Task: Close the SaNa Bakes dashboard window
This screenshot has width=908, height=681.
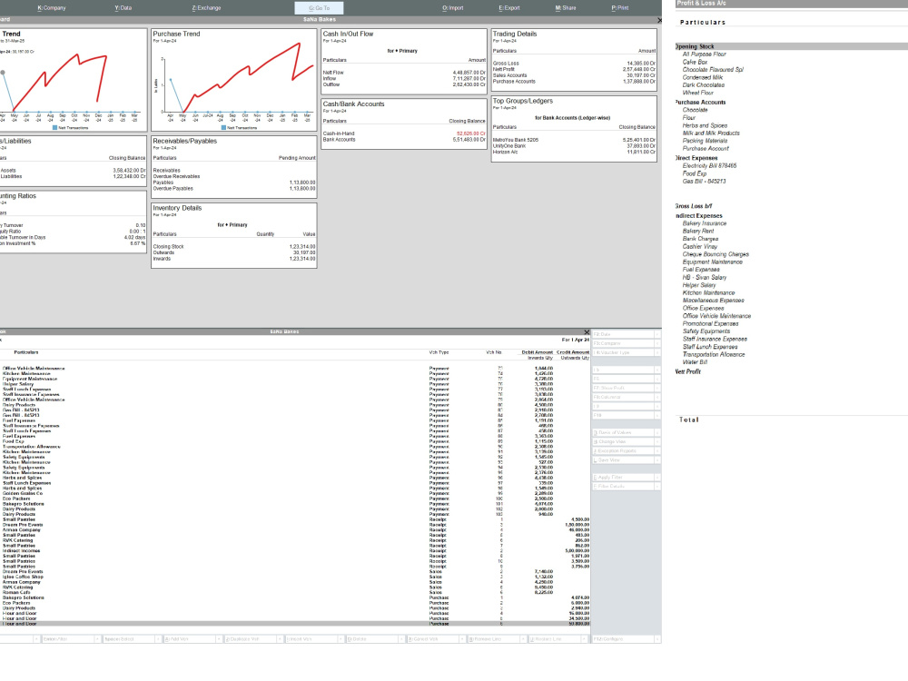Action: click(x=659, y=20)
